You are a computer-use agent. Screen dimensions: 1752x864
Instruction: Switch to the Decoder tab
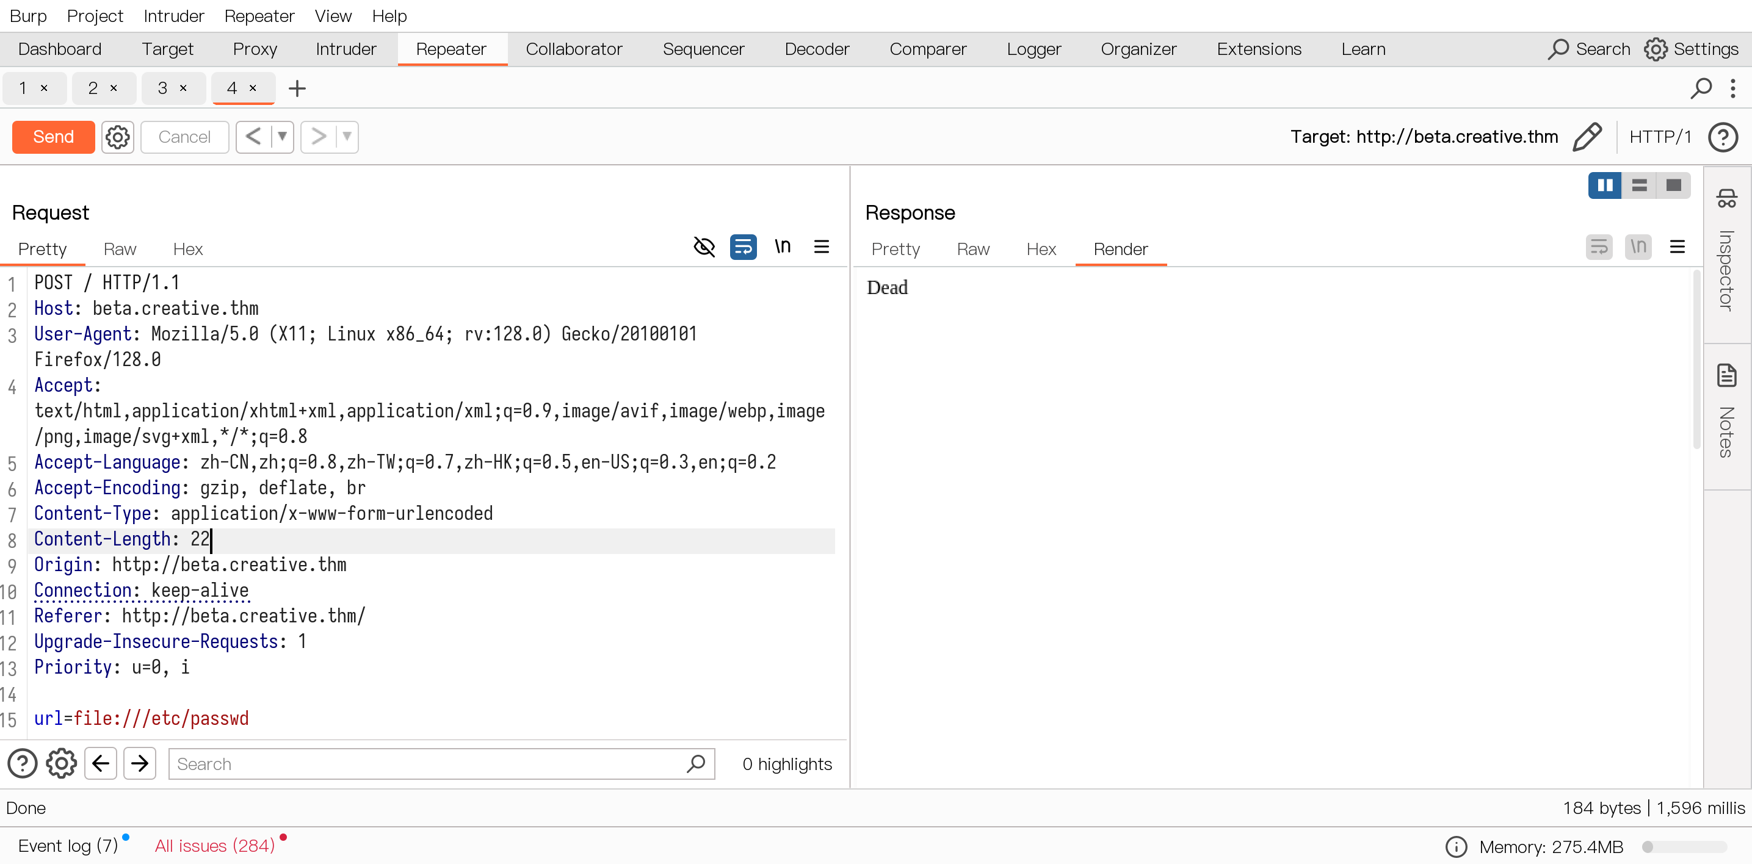(817, 49)
